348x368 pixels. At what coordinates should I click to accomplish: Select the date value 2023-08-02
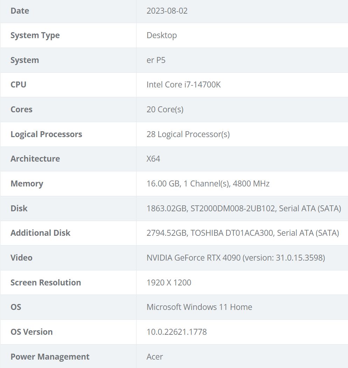[167, 11]
